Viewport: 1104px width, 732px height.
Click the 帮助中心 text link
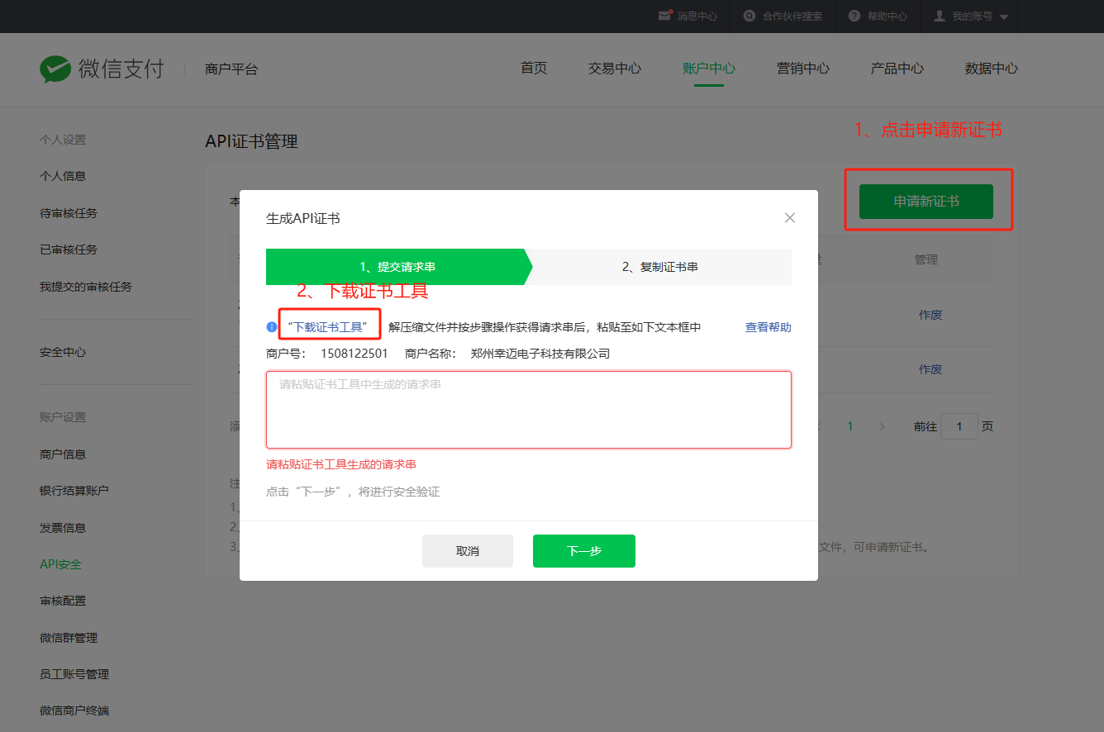[x=887, y=17]
